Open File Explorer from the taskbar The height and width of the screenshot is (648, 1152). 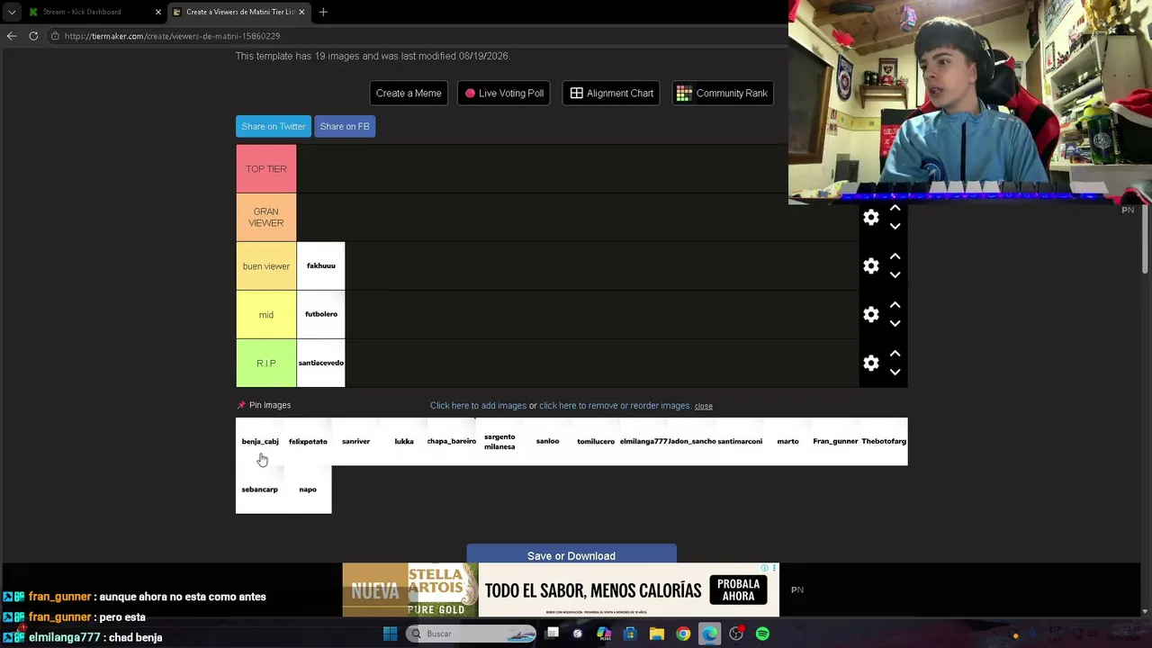[x=657, y=634]
